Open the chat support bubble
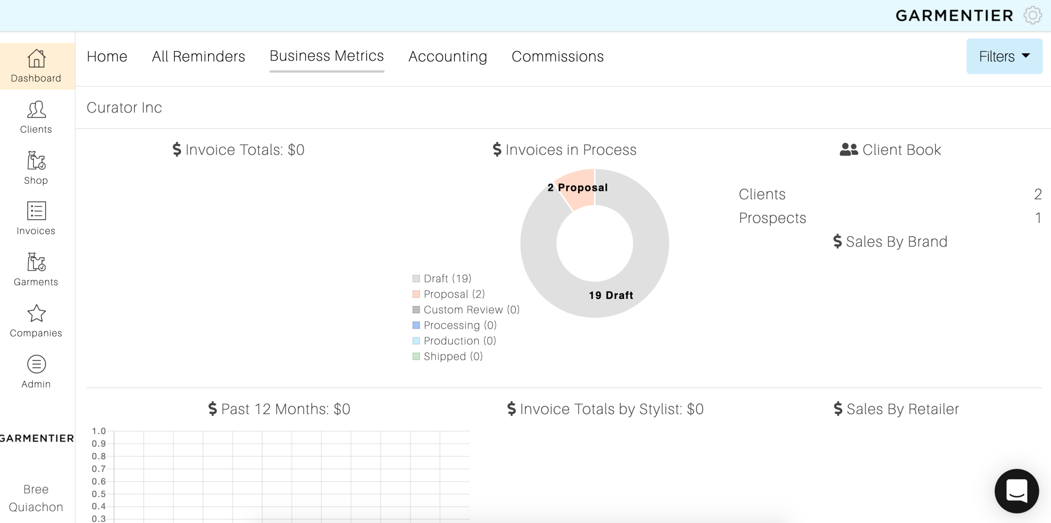The height and width of the screenshot is (523, 1051). tap(1016, 491)
